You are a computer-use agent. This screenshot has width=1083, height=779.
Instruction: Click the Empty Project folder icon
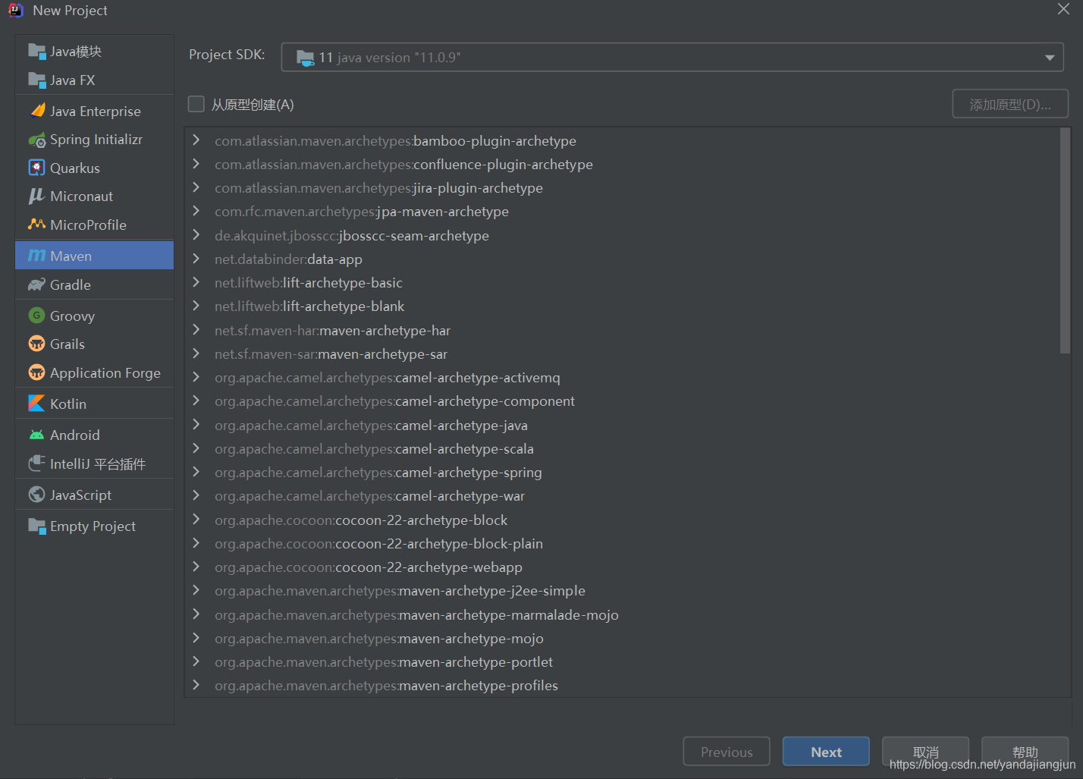pos(36,526)
